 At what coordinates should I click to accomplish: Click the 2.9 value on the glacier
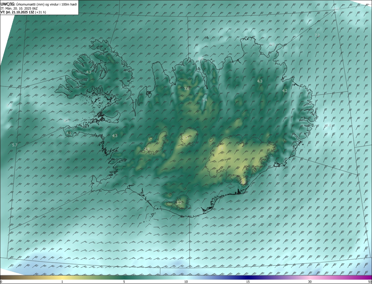147,149
